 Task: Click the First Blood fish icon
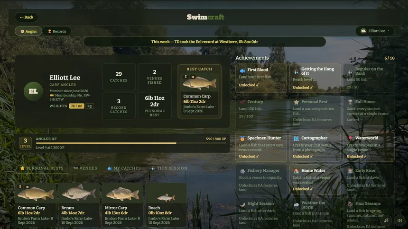[242, 70]
